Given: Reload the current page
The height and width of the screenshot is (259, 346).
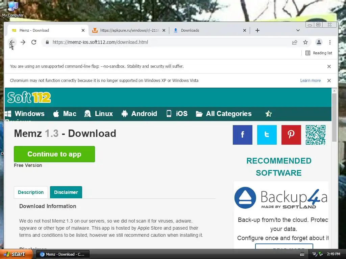Looking at the screenshot, I should tap(34, 42).
